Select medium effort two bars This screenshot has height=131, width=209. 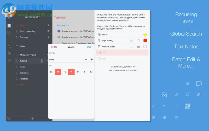pos(138,47)
